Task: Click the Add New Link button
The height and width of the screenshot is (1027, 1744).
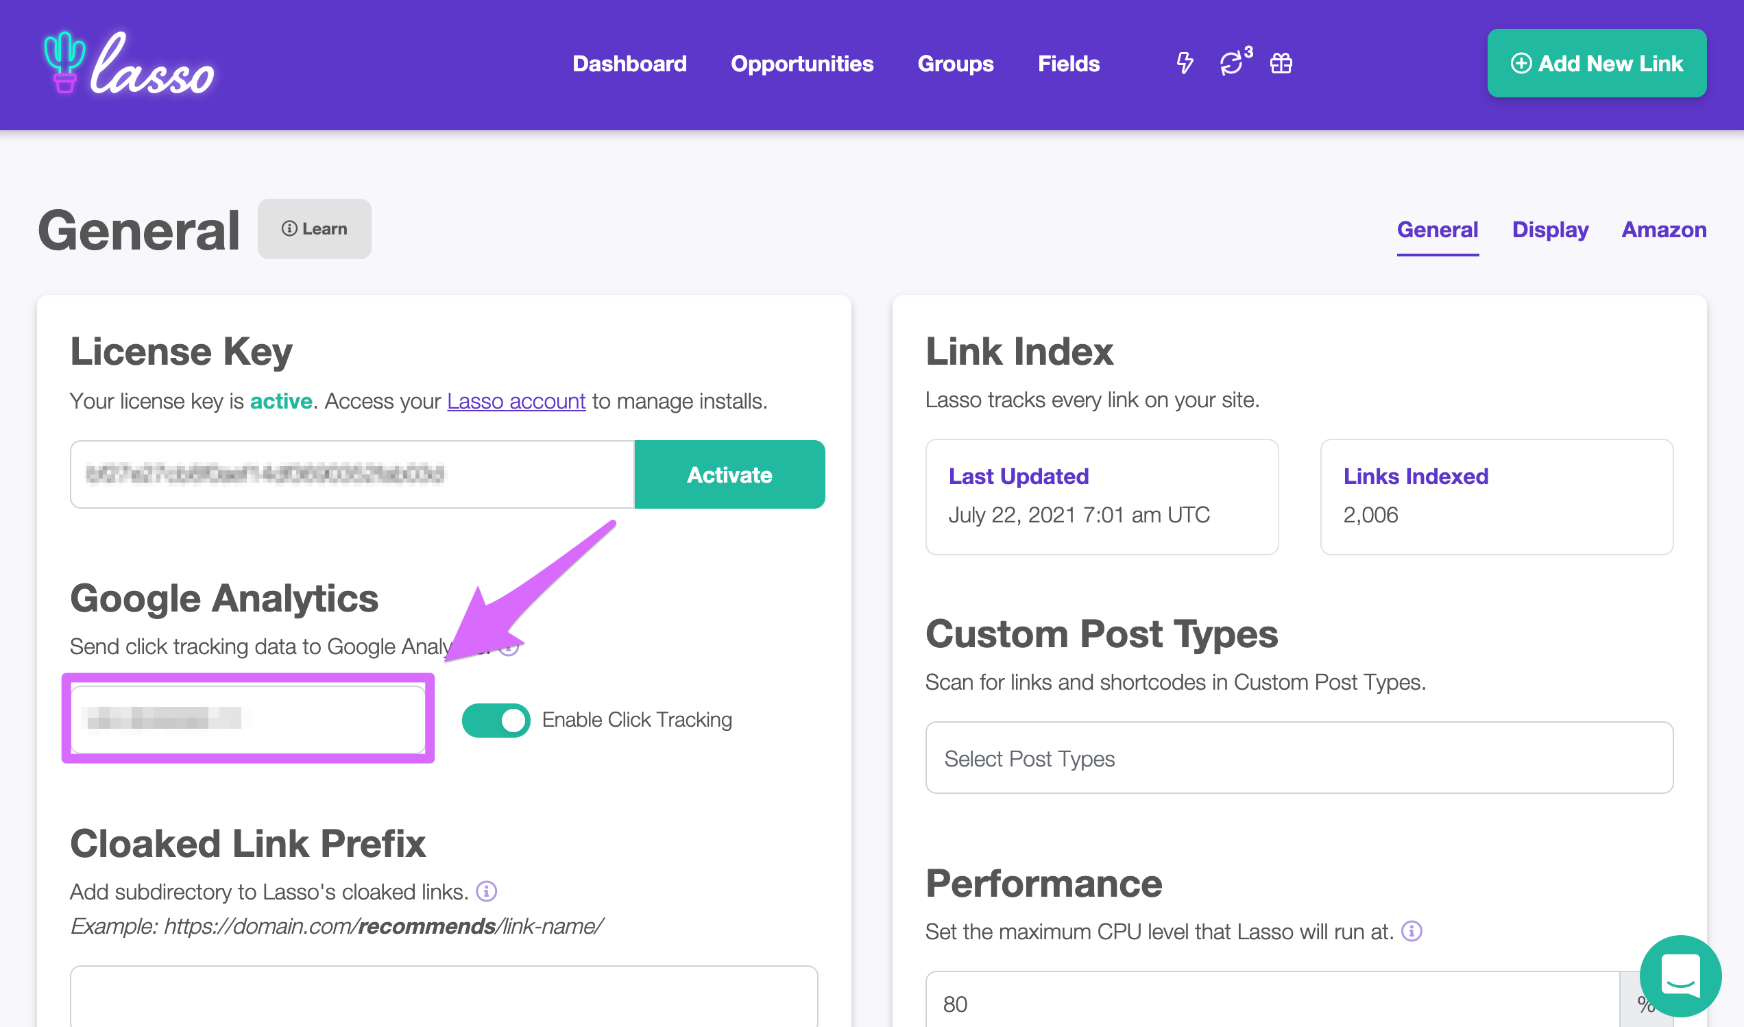Action: tap(1597, 63)
